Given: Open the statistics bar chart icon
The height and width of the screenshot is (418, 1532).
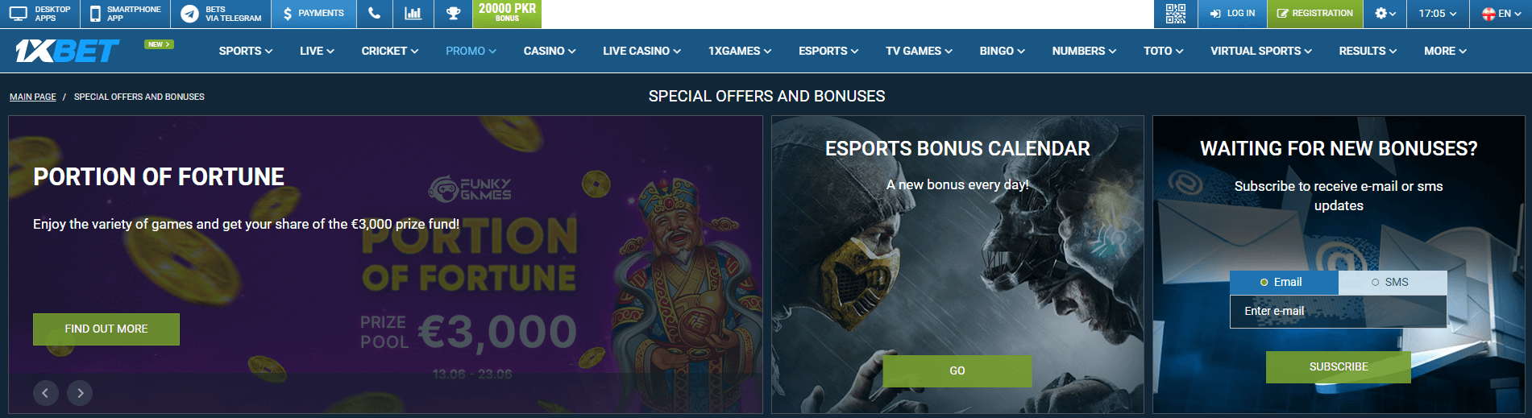Looking at the screenshot, I should (x=413, y=14).
